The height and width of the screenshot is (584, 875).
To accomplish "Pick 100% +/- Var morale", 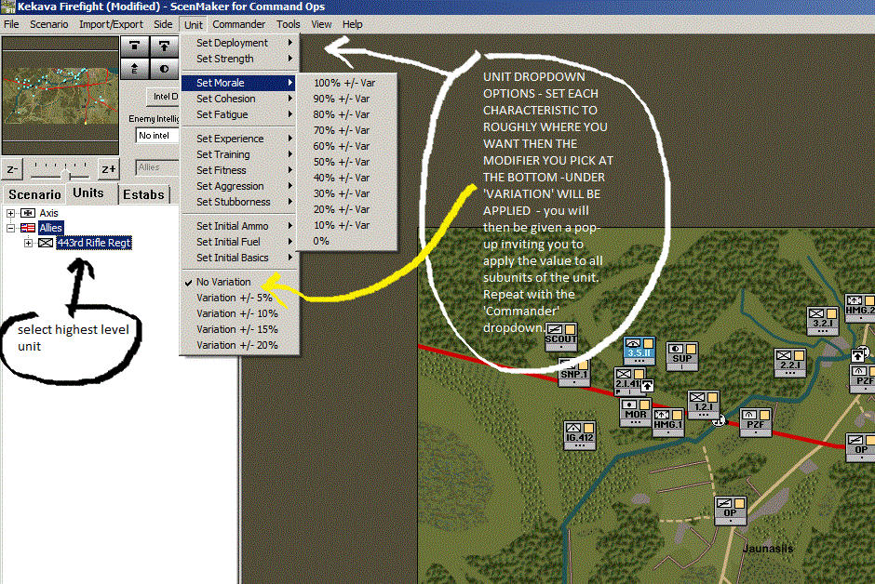I will [x=344, y=83].
